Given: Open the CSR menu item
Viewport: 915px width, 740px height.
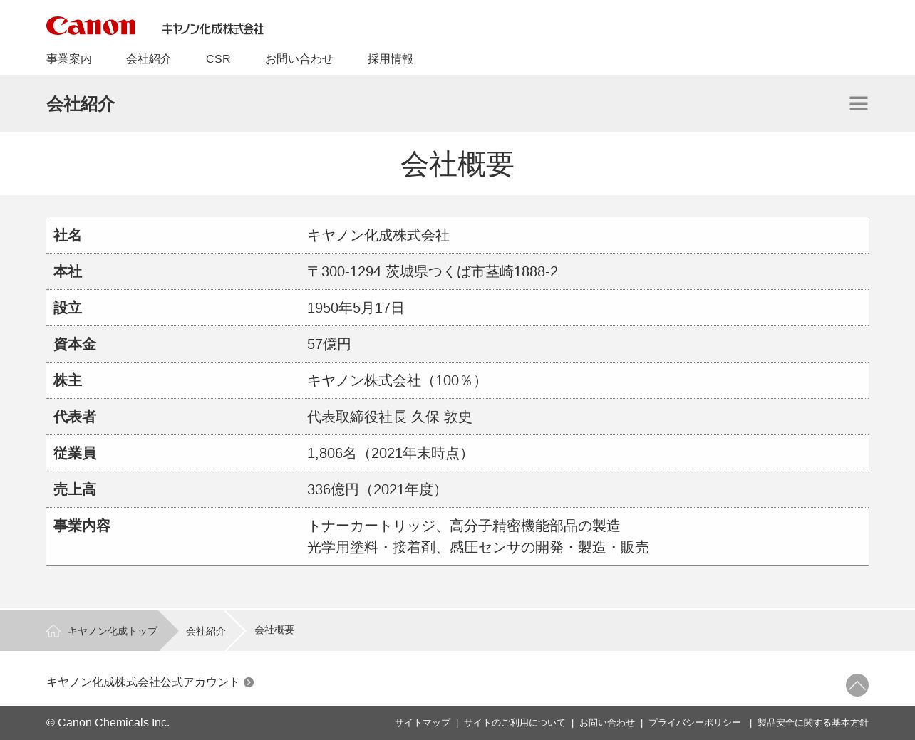Looking at the screenshot, I should 218,59.
